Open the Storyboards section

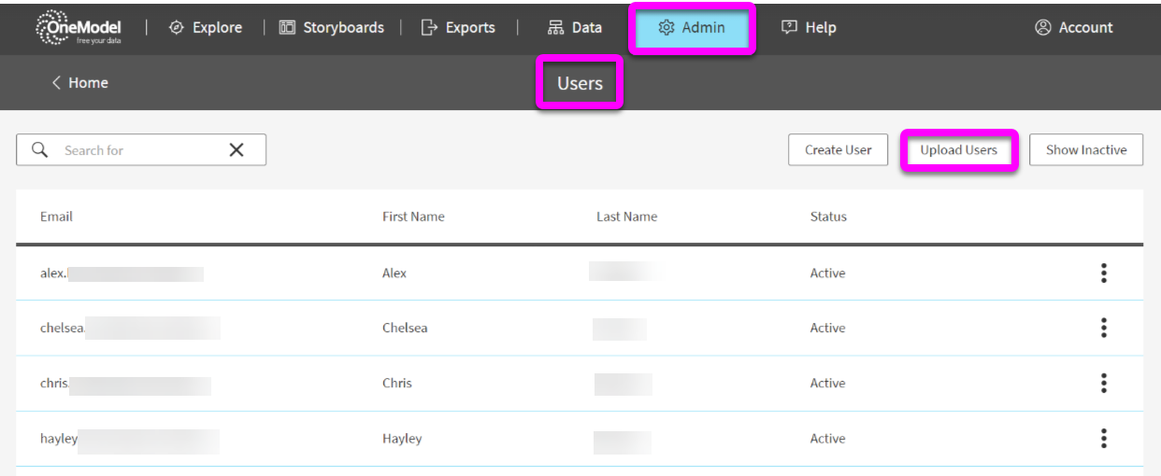pos(332,28)
